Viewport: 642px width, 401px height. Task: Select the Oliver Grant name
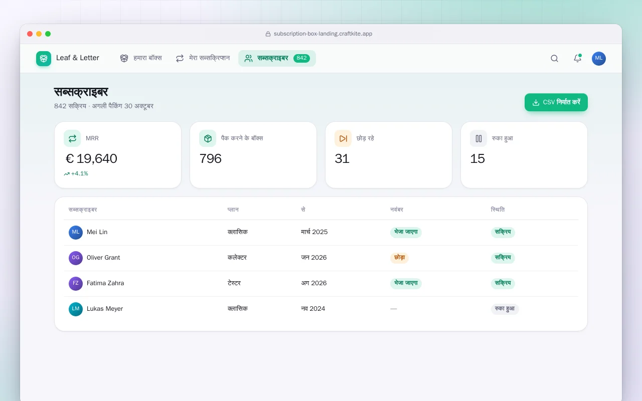(103, 258)
